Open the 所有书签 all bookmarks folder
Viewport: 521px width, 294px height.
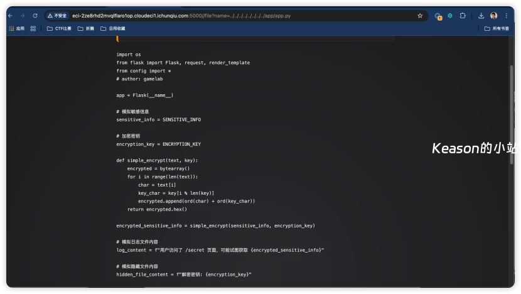point(496,28)
